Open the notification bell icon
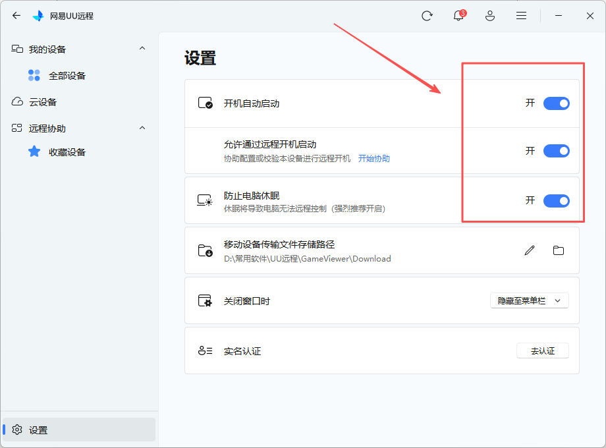 458,15
